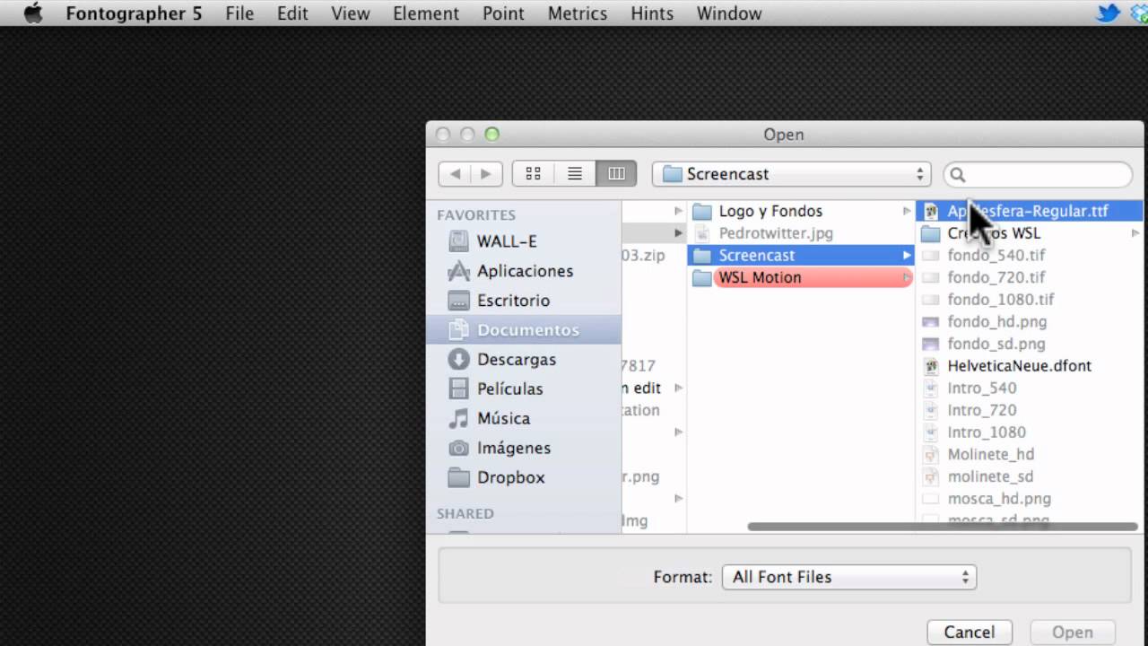Image resolution: width=1148 pixels, height=646 pixels.
Task: Click the Twitter bird menu bar icon
Action: tap(1109, 13)
